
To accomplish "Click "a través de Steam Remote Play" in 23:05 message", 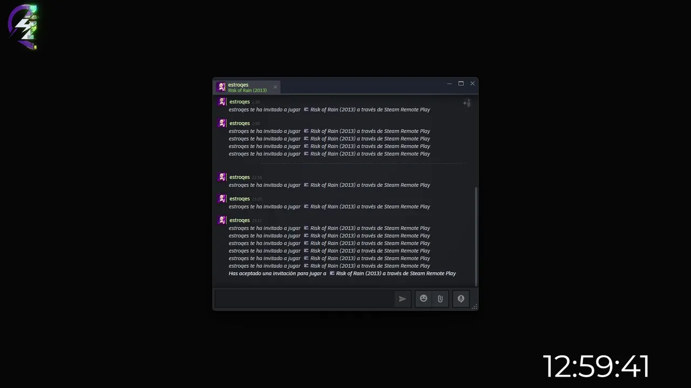I will 394,206.
